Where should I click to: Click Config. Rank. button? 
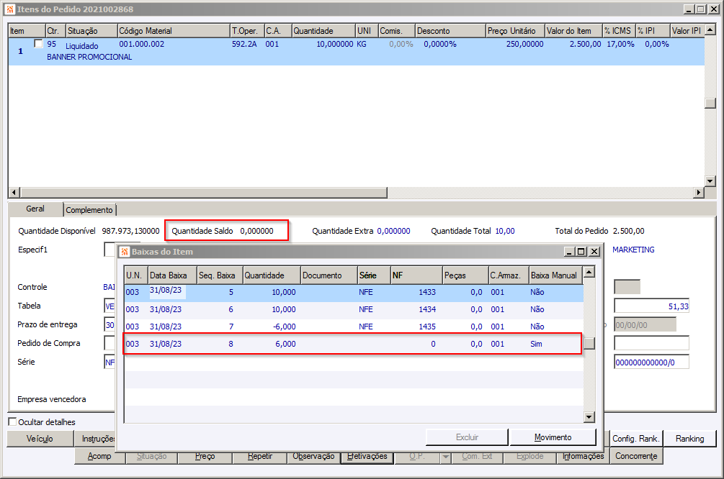tap(635, 439)
